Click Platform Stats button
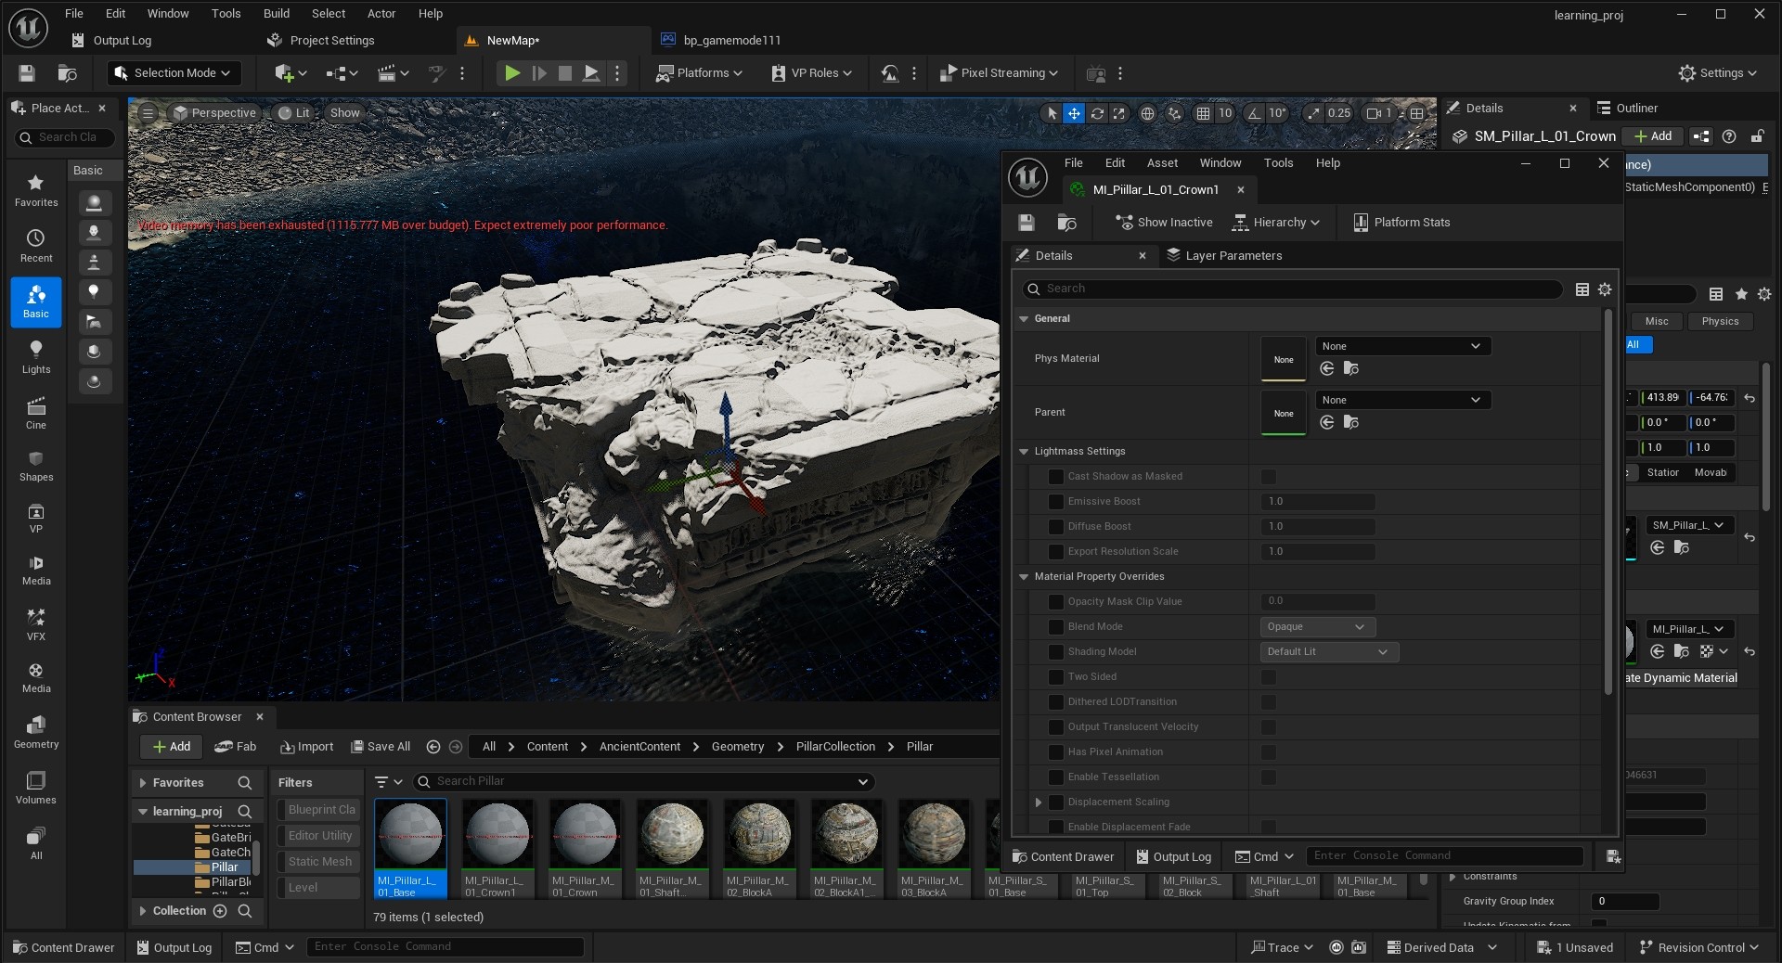 (x=1401, y=223)
